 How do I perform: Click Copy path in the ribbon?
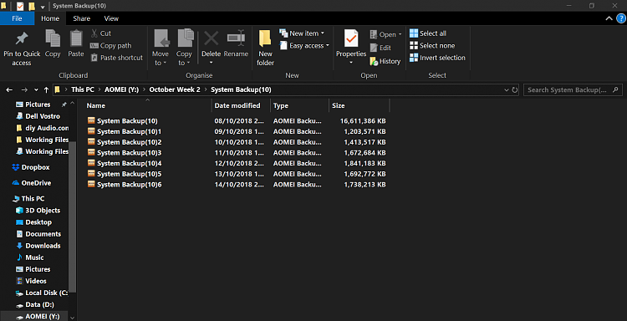(x=110, y=46)
